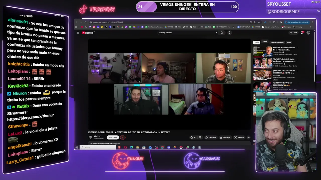
Task: Open YouTube notifications bell
Action: (302, 32)
